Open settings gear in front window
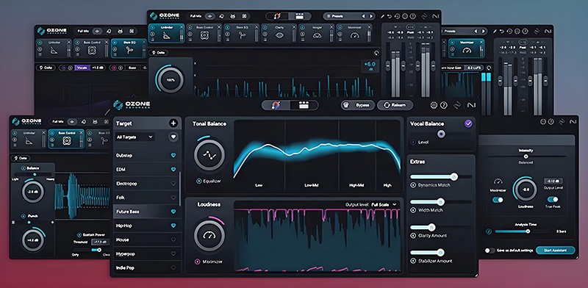This screenshot has height=288, width=588. 434,105
